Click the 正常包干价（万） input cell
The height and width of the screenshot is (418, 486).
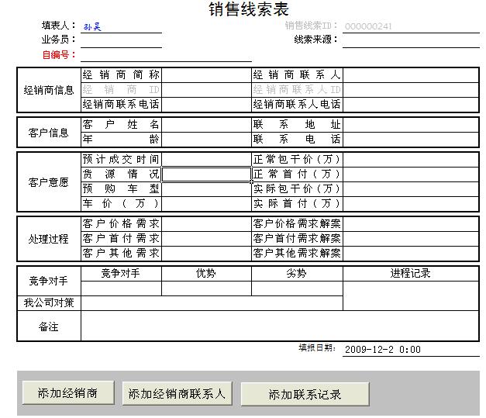click(410, 159)
